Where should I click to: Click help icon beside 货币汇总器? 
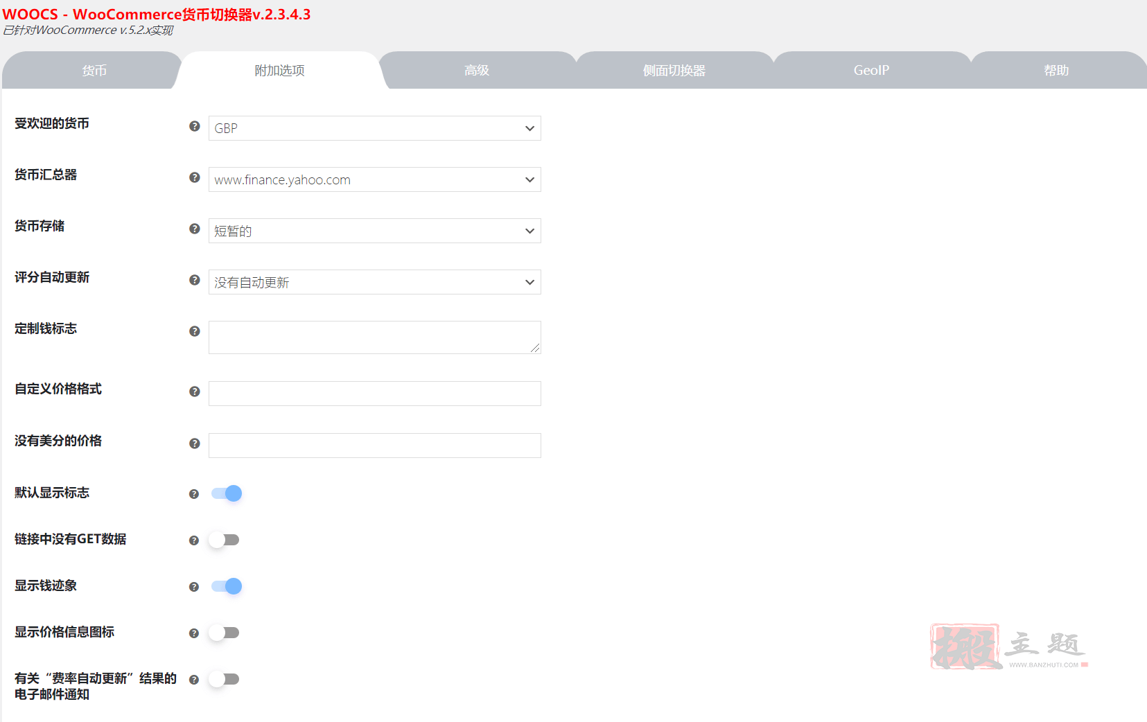pyautogui.click(x=195, y=177)
